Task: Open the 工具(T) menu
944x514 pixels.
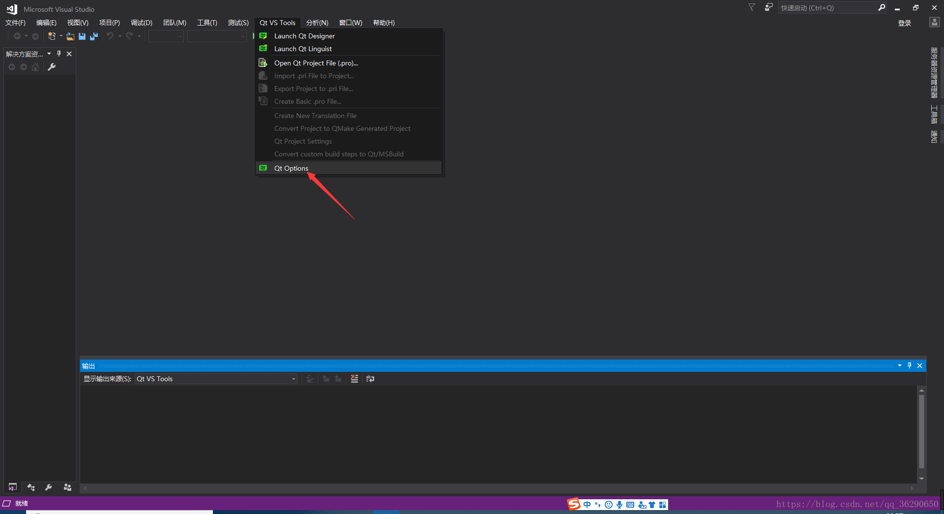Action: point(207,23)
